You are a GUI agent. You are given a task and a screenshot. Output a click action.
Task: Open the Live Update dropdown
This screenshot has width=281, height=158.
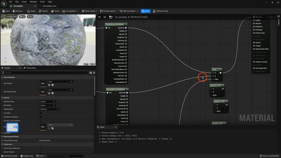[70, 11]
